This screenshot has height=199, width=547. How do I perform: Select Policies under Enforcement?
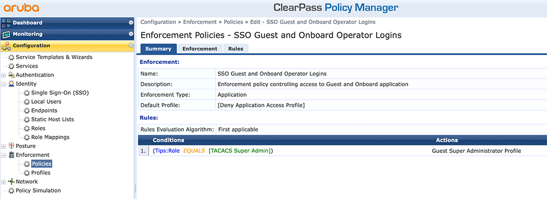click(42, 163)
